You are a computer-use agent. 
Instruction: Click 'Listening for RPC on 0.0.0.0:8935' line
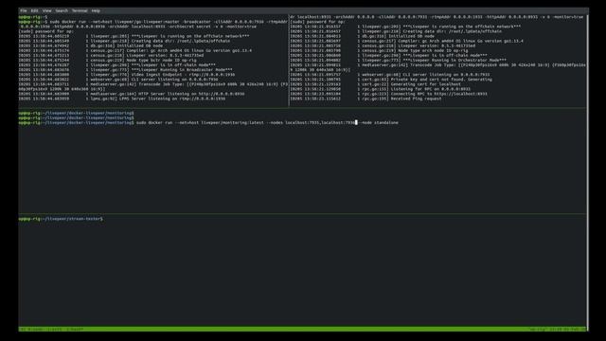tap(381, 89)
